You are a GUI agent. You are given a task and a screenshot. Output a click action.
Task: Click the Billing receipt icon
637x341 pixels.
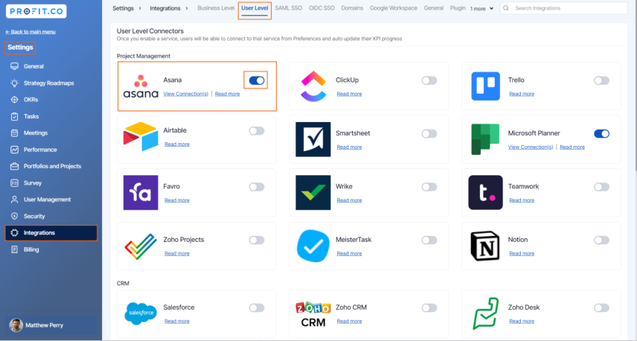pyautogui.click(x=15, y=249)
